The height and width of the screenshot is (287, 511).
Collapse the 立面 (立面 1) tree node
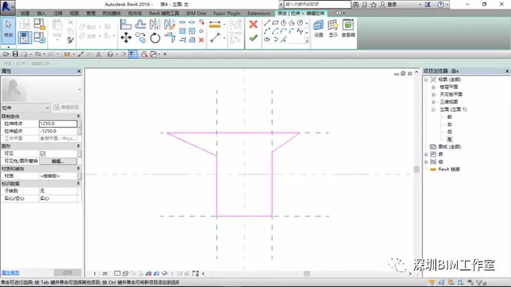pos(433,109)
